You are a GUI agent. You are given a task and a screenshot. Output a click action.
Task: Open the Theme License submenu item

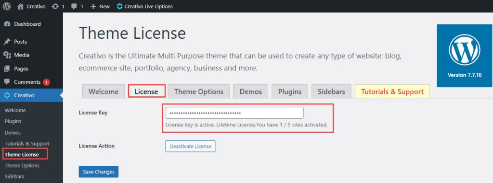coord(22,155)
